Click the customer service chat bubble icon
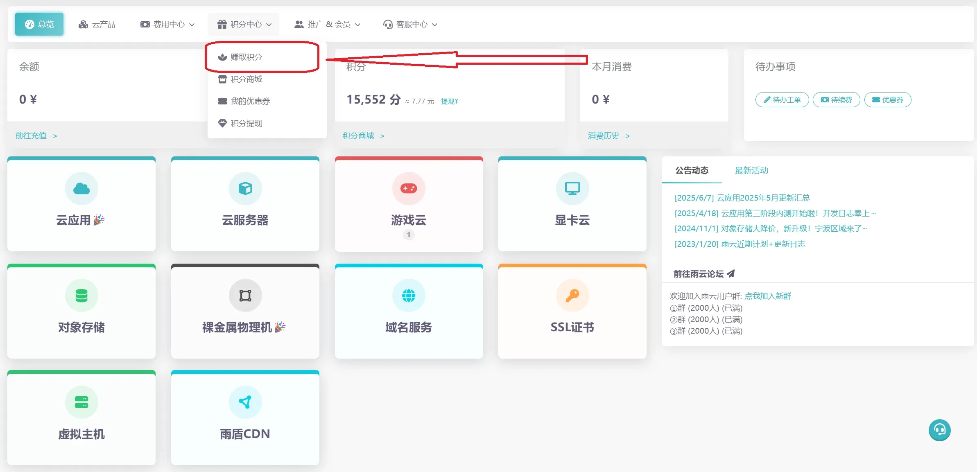977x472 pixels. [939, 430]
